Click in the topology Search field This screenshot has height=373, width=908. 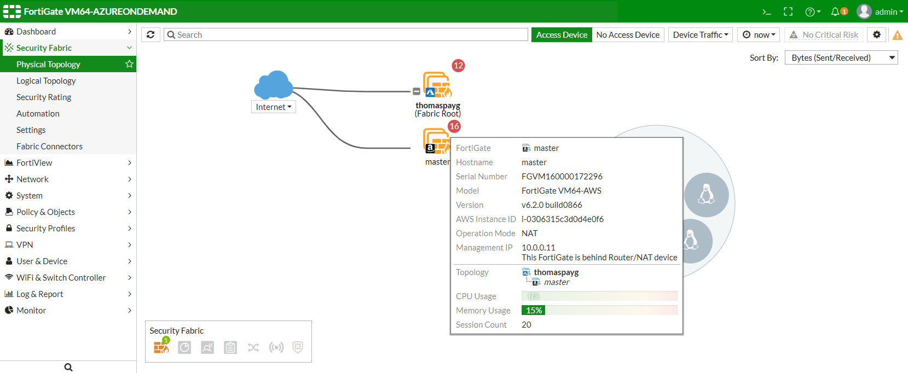click(x=346, y=34)
